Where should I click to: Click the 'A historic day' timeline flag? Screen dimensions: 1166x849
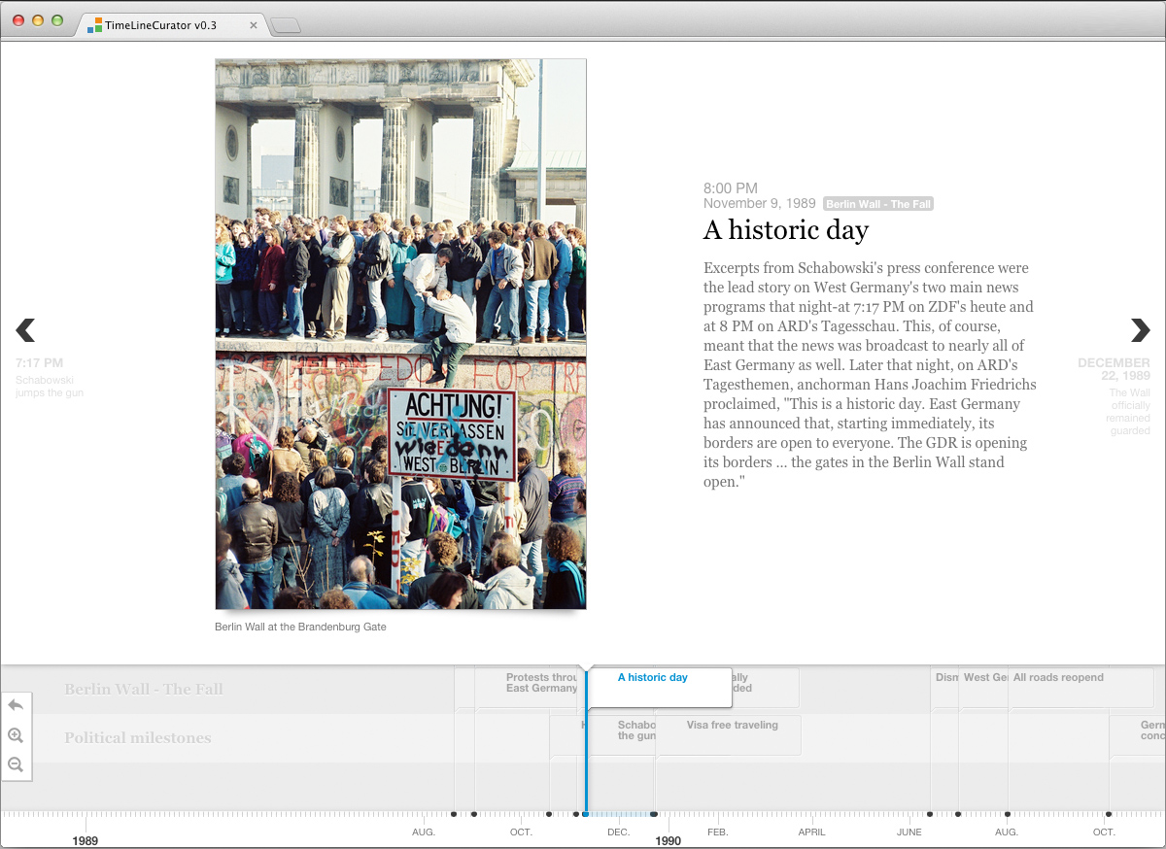653,678
